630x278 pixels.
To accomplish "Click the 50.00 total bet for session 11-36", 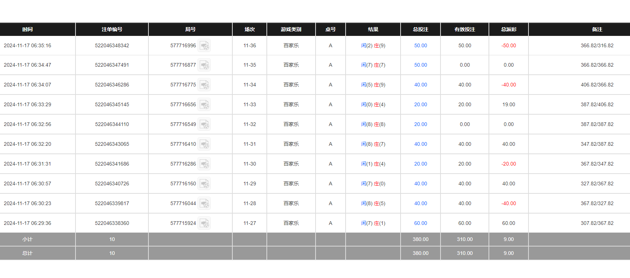I will click(420, 45).
